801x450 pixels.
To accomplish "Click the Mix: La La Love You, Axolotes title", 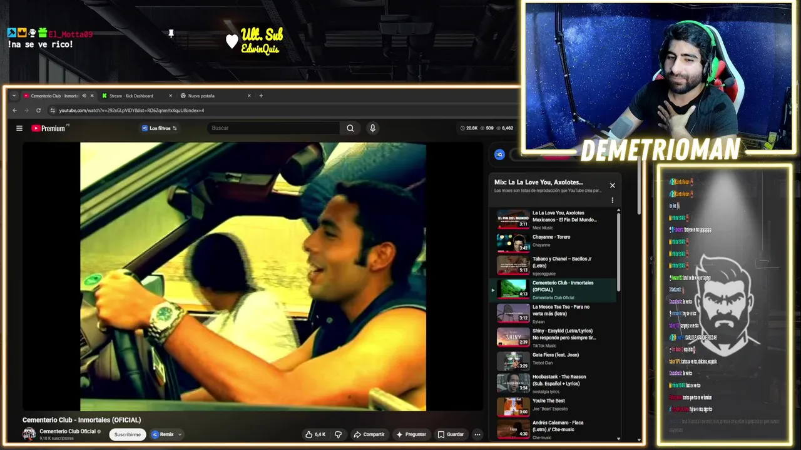I will 539,182.
